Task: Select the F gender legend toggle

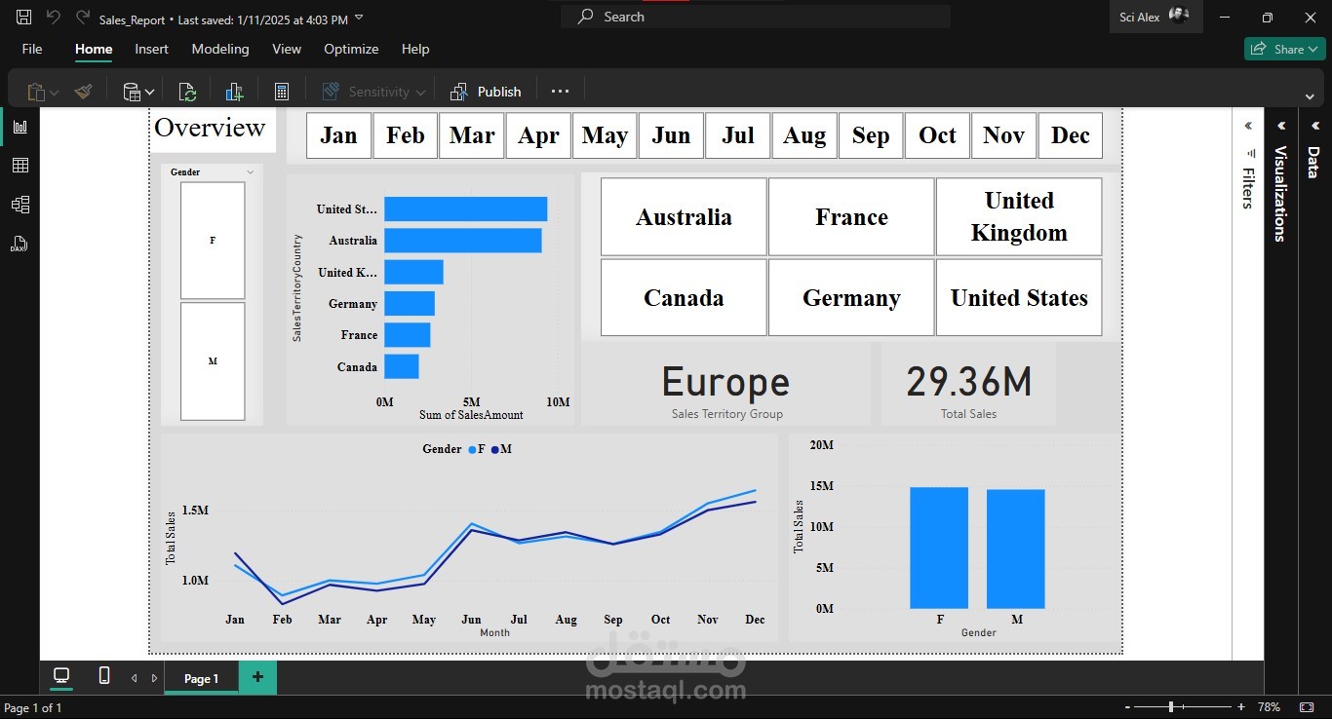Action: pos(476,449)
